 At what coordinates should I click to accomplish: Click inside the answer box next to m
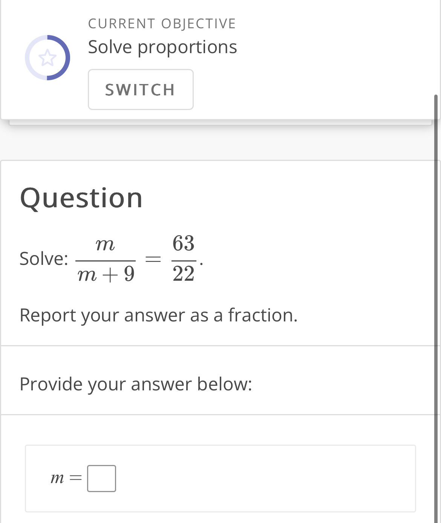click(x=101, y=479)
